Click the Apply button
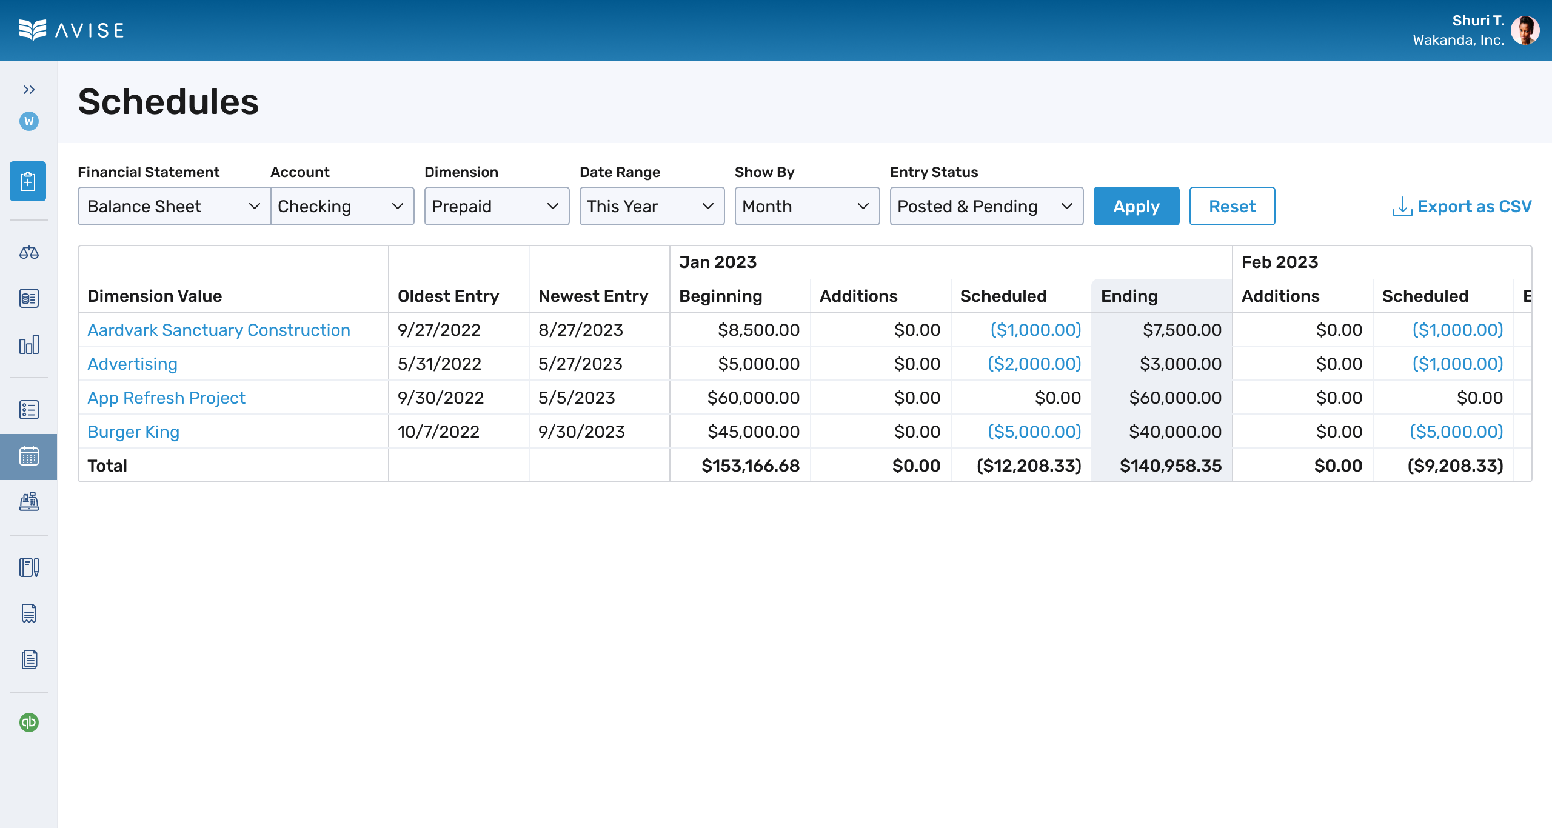The width and height of the screenshot is (1552, 828). pyautogui.click(x=1136, y=206)
